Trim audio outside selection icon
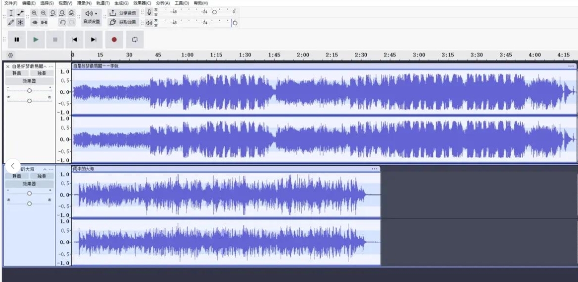Image resolution: width=578 pixels, height=282 pixels. pos(35,22)
